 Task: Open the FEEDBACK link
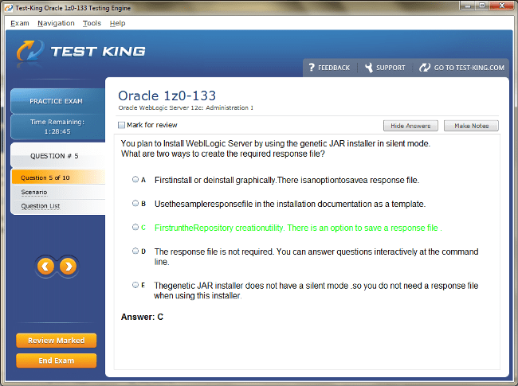(x=334, y=68)
